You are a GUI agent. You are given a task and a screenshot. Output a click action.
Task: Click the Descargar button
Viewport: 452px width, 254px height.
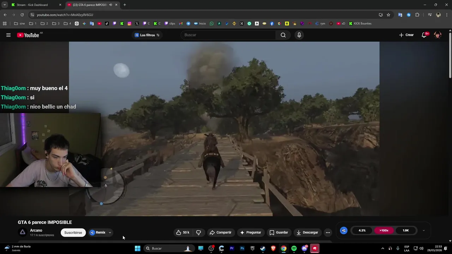click(307, 232)
